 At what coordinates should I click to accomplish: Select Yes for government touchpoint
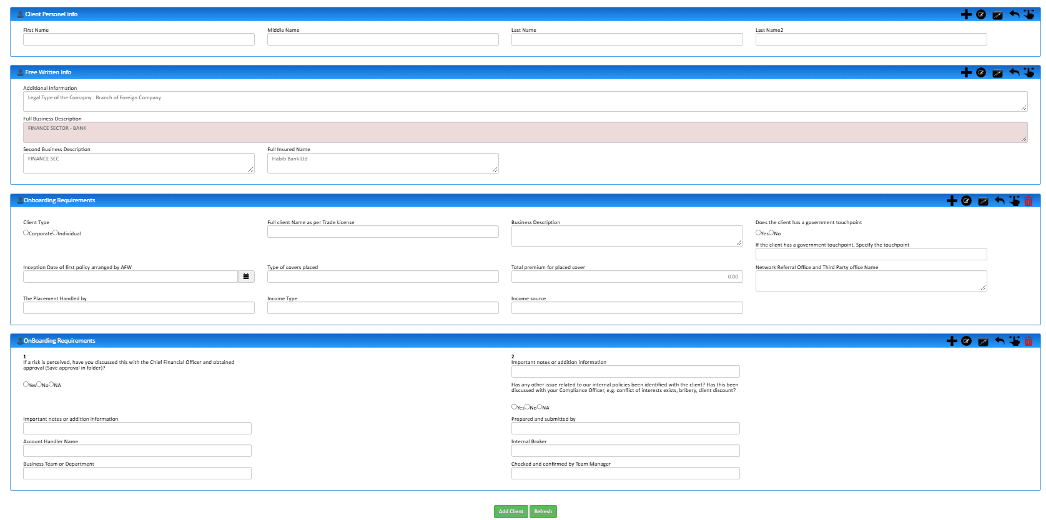tap(758, 233)
